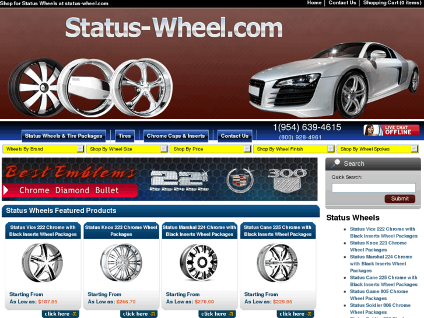The width and height of the screenshot is (424, 318).
Task: Click the $270.90 price text
Action: click(204, 302)
